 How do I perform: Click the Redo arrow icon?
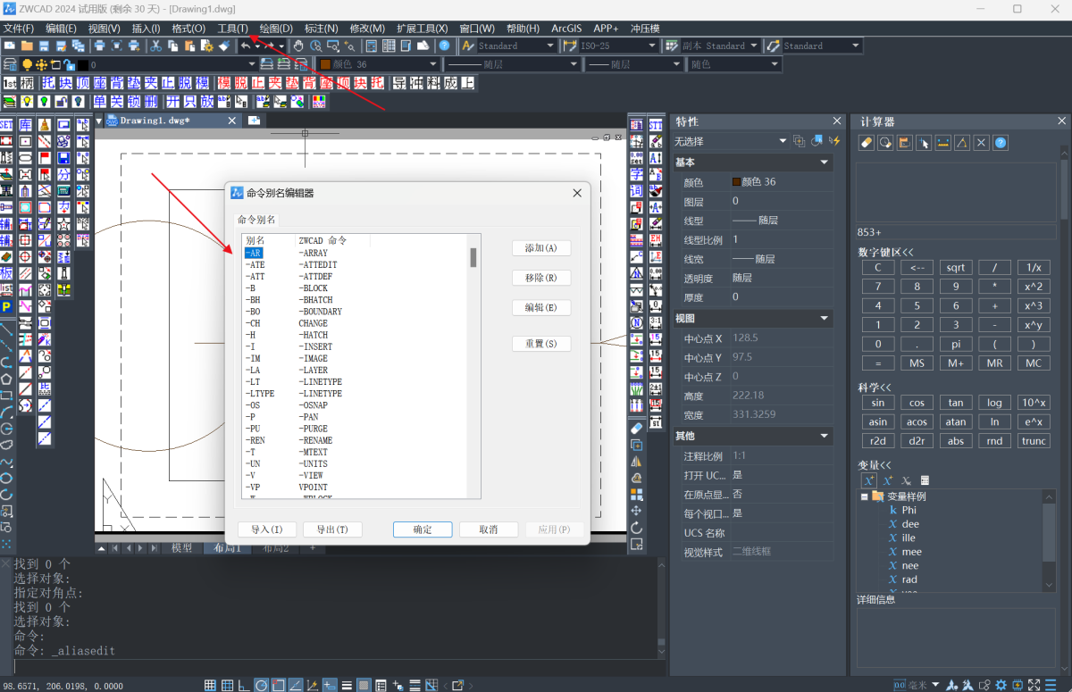coord(268,46)
